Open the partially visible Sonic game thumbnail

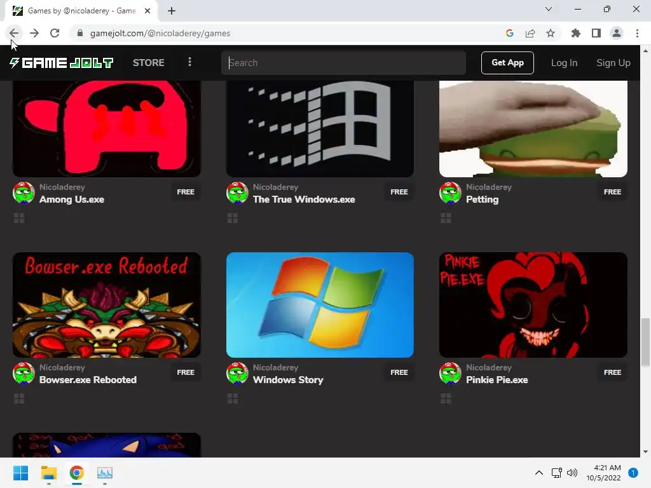tap(107, 445)
